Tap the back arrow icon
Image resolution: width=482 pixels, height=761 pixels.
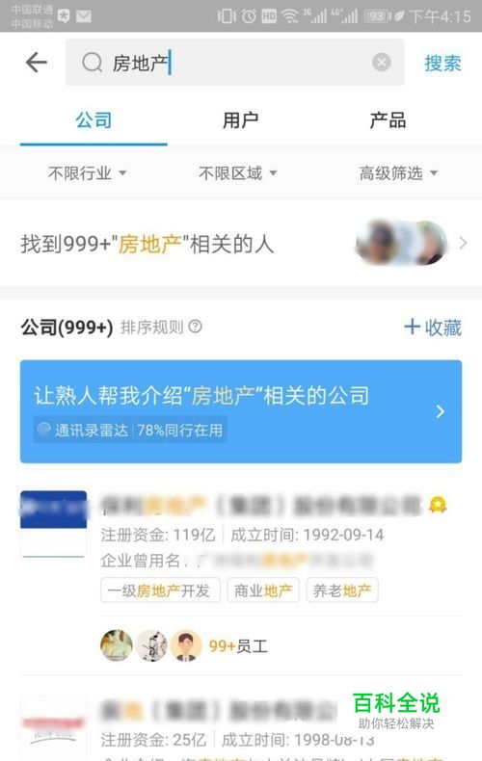pyautogui.click(x=37, y=63)
